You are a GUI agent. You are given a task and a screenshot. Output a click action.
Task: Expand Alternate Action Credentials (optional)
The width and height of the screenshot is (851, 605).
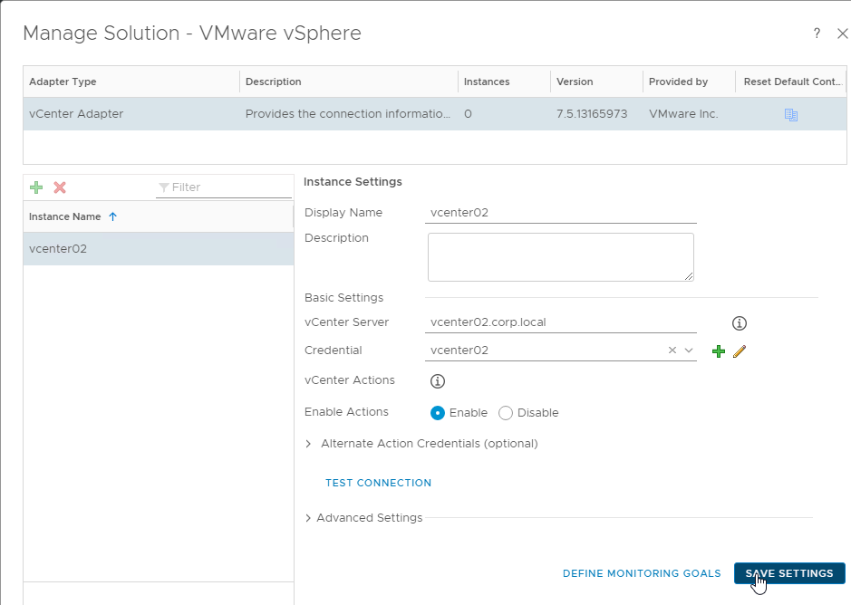(x=308, y=444)
